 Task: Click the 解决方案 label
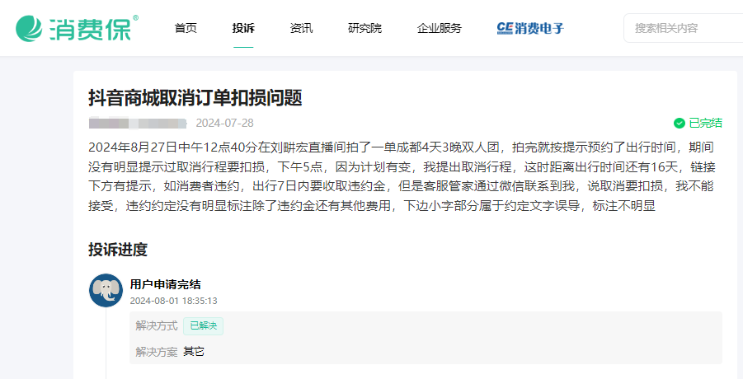[x=157, y=352]
